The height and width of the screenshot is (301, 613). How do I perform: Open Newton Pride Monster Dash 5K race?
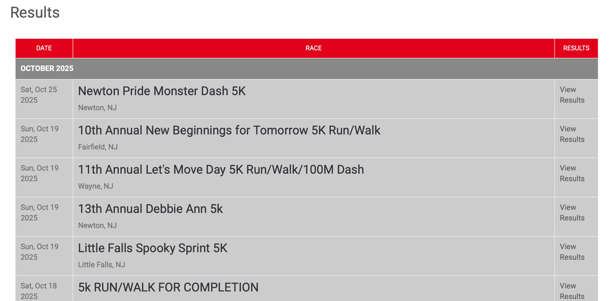162,91
